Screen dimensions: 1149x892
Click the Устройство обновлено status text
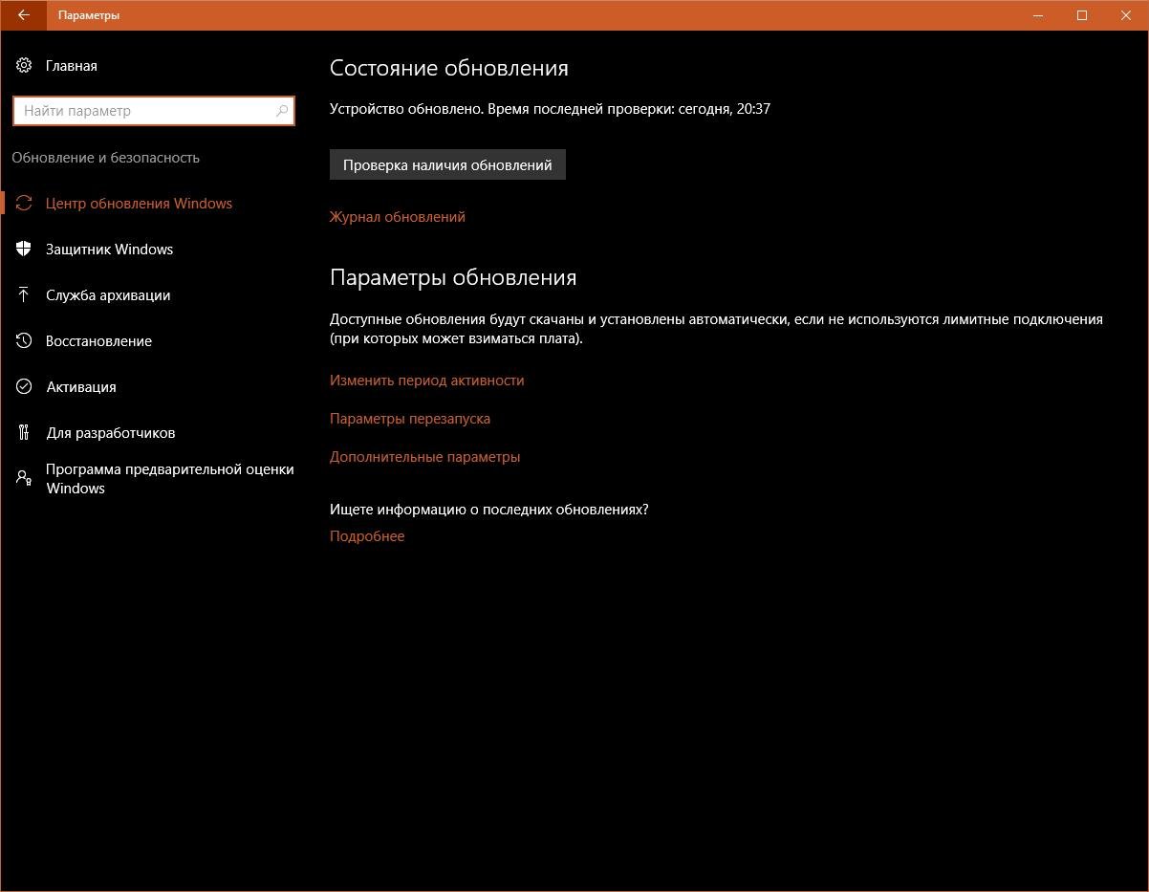pyautogui.click(x=550, y=109)
